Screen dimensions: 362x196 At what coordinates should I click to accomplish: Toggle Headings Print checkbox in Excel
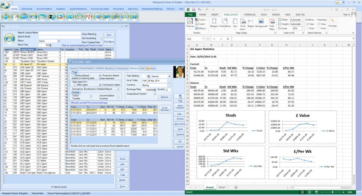319,28
